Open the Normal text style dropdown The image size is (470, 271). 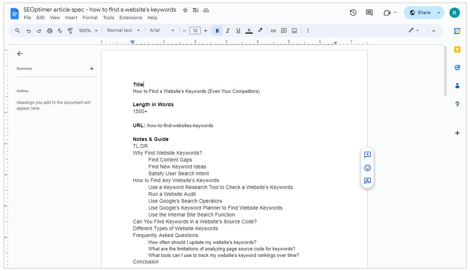click(x=123, y=31)
